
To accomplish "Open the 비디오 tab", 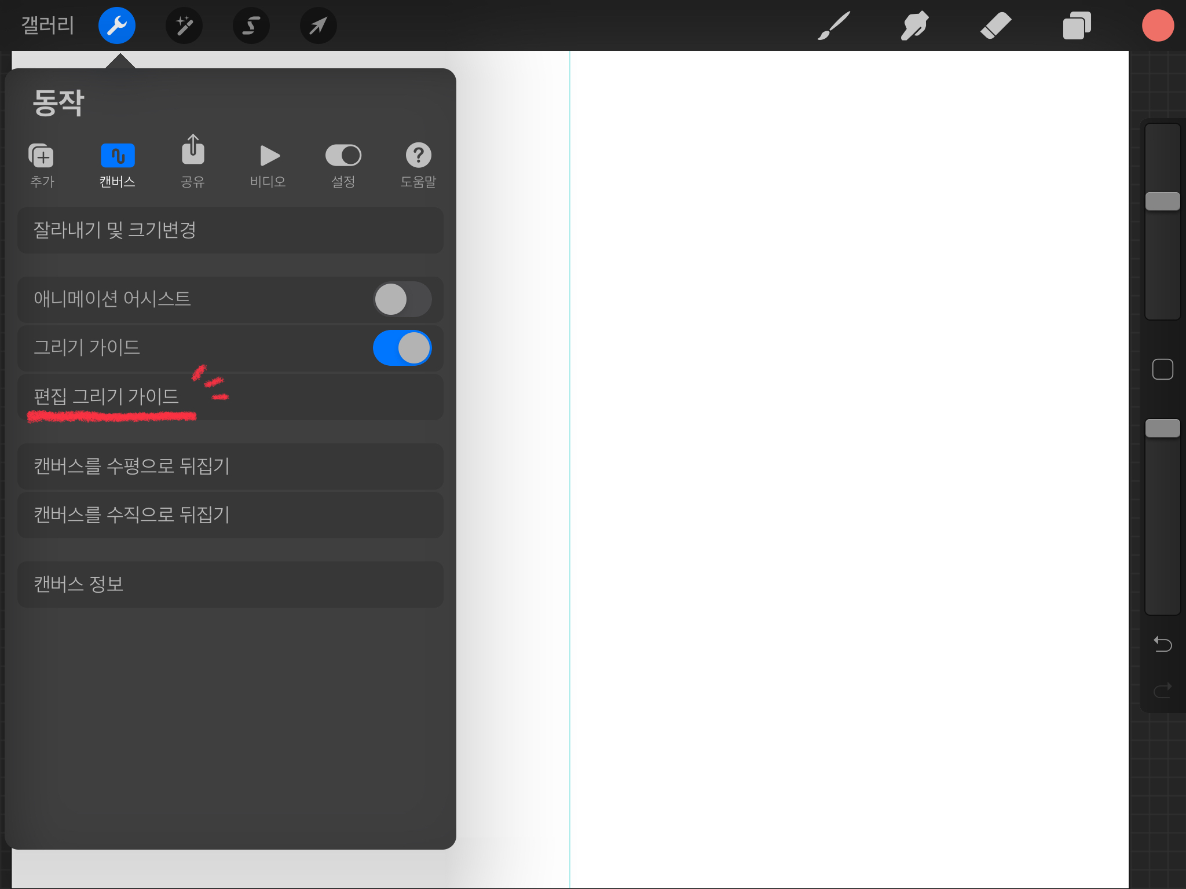I will [268, 165].
